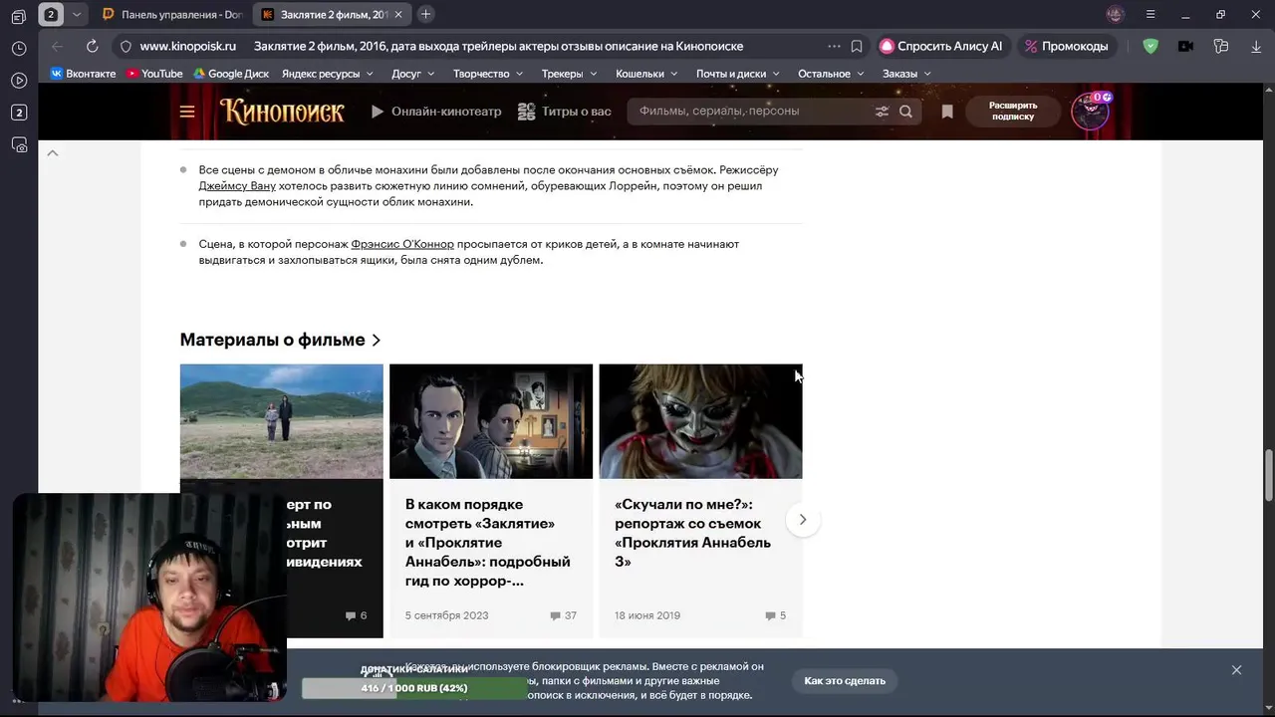Open the browser hamburger menu
The height and width of the screenshot is (717, 1275).
click(x=1150, y=15)
